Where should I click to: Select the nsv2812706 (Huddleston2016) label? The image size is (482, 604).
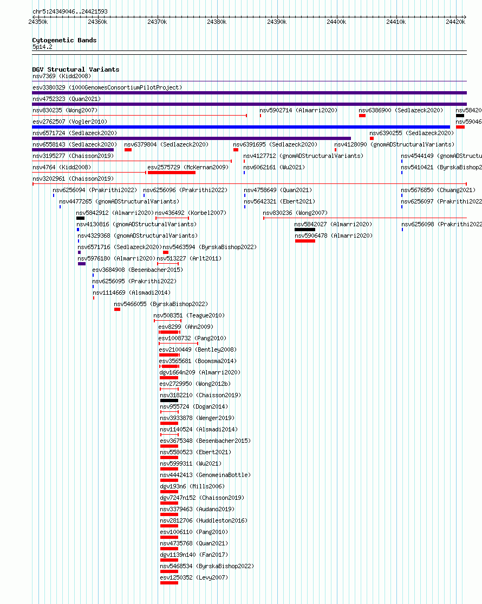(204, 521)
